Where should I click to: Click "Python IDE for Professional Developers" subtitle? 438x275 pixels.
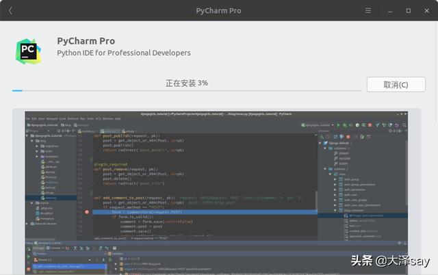coord(124,53)
